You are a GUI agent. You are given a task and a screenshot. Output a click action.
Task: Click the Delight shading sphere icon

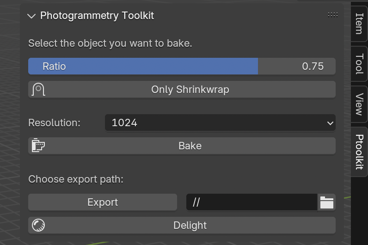click(38, 226)
